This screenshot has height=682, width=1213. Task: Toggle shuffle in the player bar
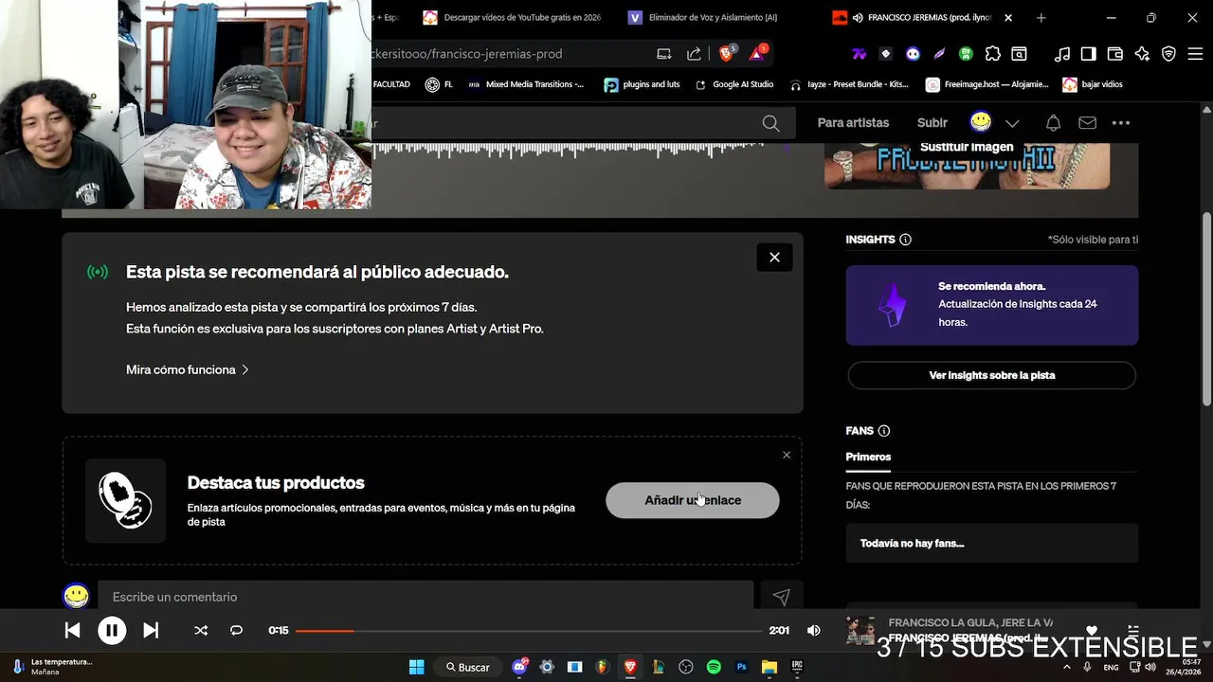click(x=201, y=630)
